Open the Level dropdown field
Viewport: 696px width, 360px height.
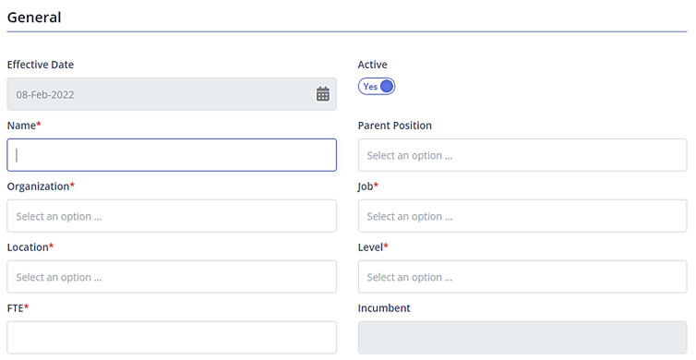click(x=522, y=277)
